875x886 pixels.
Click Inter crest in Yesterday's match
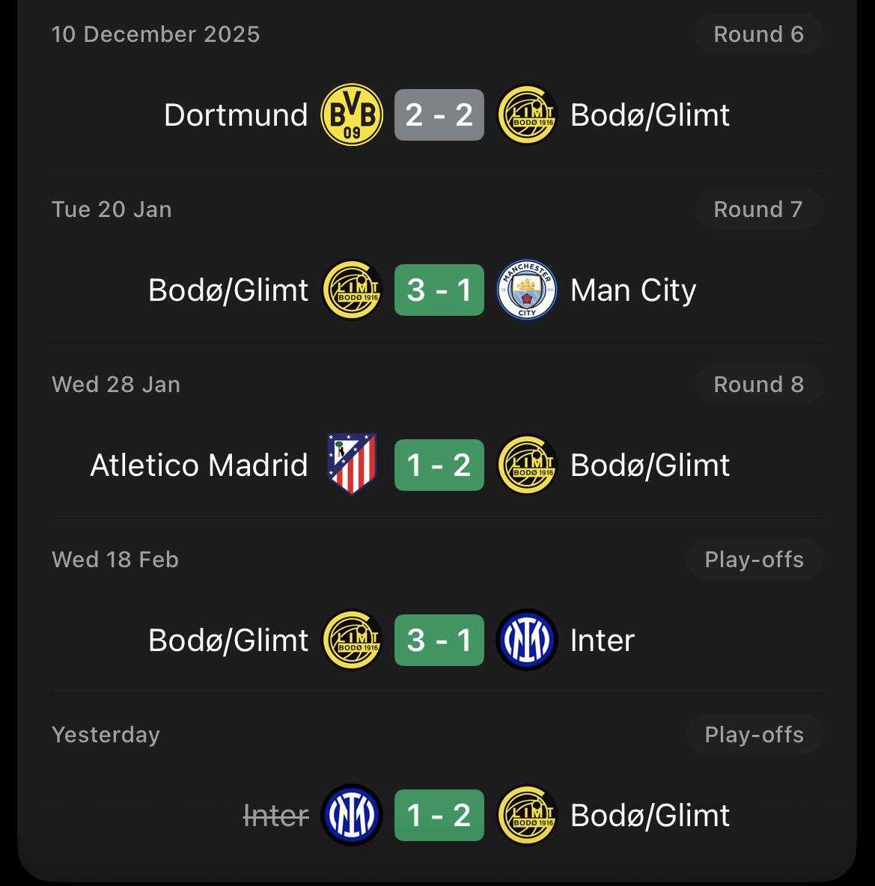[x=351, y=815]
